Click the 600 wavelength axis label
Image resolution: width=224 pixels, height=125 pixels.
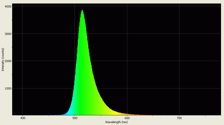tap(127, 118)
